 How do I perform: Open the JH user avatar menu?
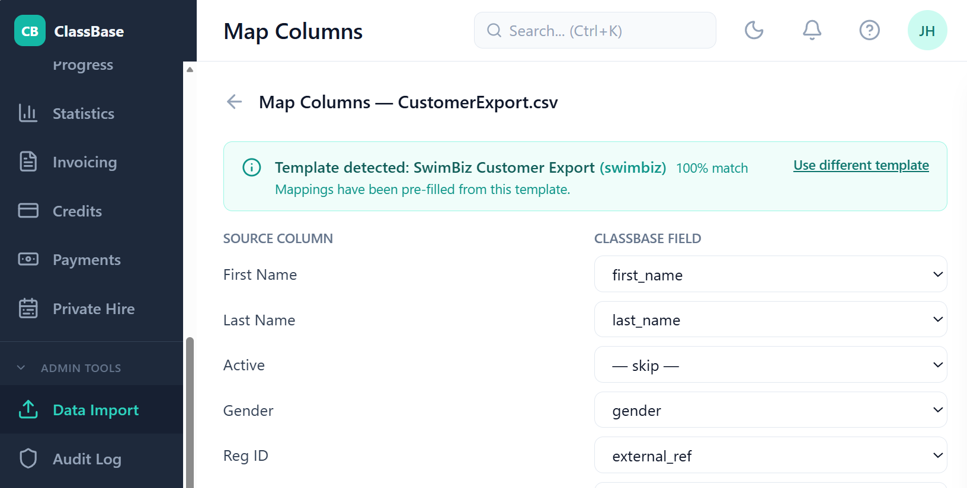pyautogui.click(x=927, y=30)
